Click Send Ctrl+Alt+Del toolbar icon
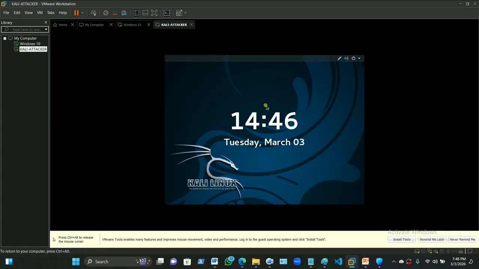Viewport: 479px width, 269px height. point(93,13)
